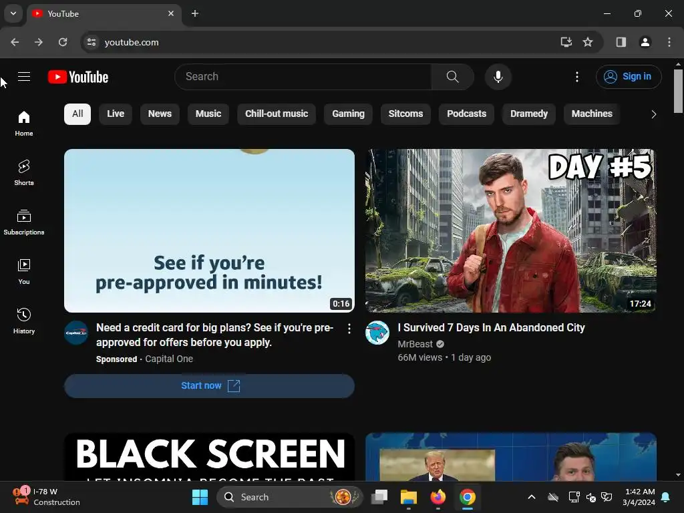Click page vertical scrollbar thumb
This screenshot has width=684, height=513.
[678, 91]
